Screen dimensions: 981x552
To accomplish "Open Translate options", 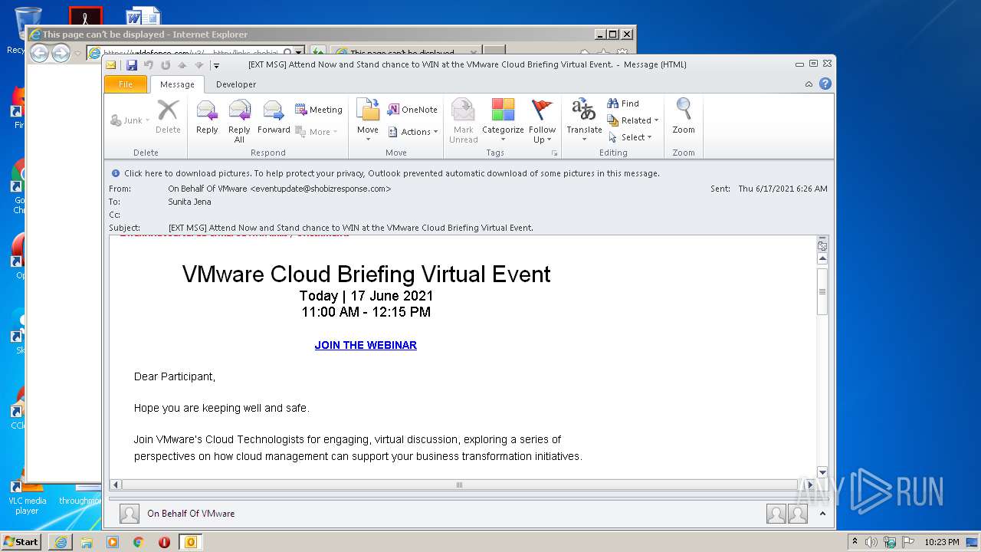I will [x=584, y=120].
